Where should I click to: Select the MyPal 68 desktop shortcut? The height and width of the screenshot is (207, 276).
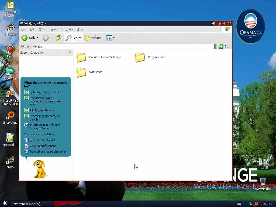pyautogui.click(x=10, y=30)
